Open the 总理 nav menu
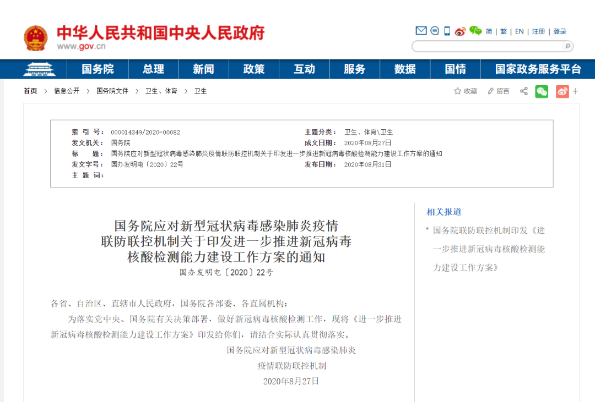The width and height of the screenshot is (595, 402). (x=153, y=69)
